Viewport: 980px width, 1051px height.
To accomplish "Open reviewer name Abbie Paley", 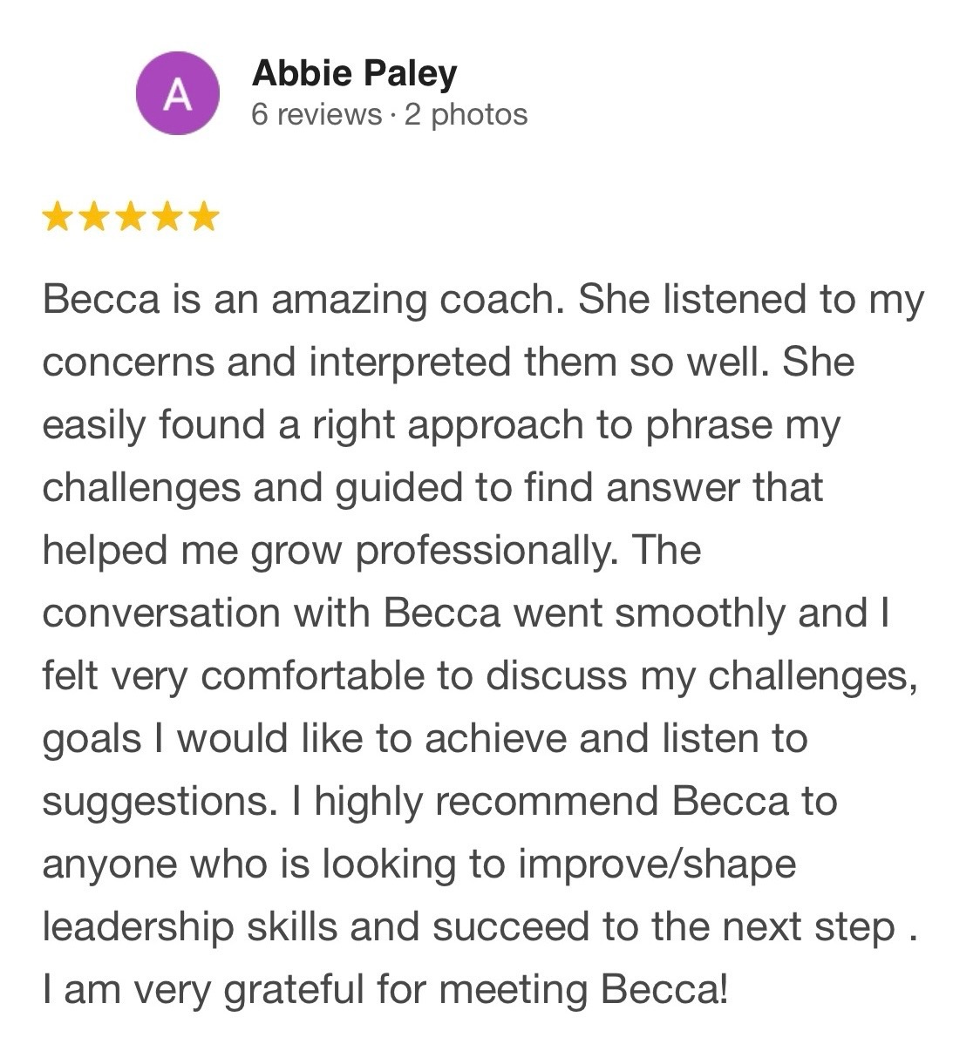I will click(x=354, y=73).
